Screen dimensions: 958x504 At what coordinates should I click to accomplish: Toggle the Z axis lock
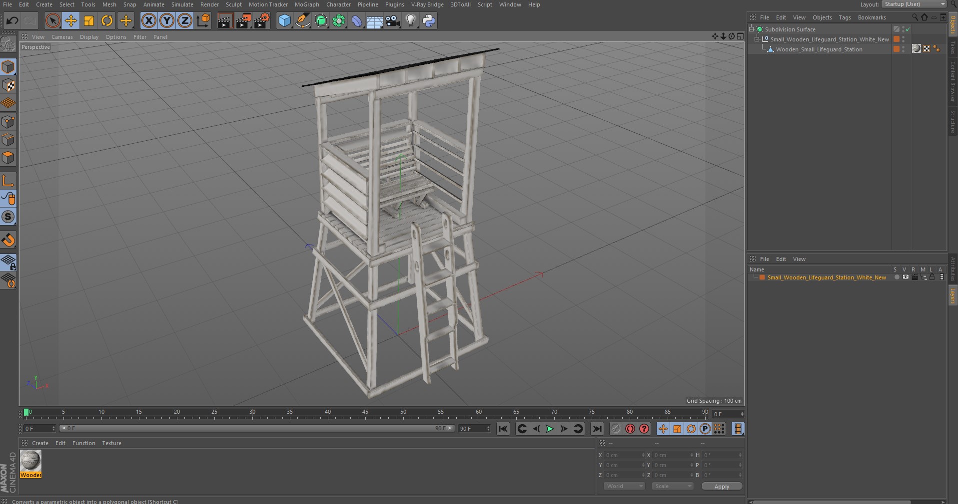[185, 20]
